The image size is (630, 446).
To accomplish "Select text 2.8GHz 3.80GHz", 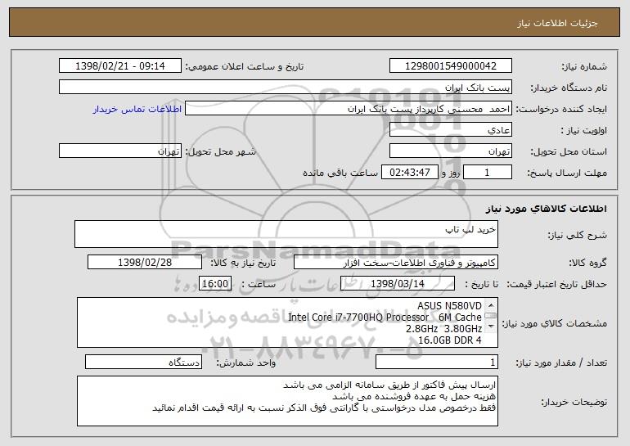I will coord(444,328).
